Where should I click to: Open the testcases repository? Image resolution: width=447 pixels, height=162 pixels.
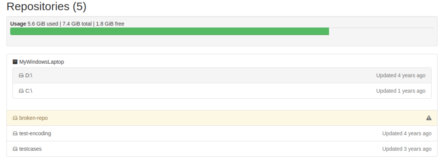tap(30, 149)
